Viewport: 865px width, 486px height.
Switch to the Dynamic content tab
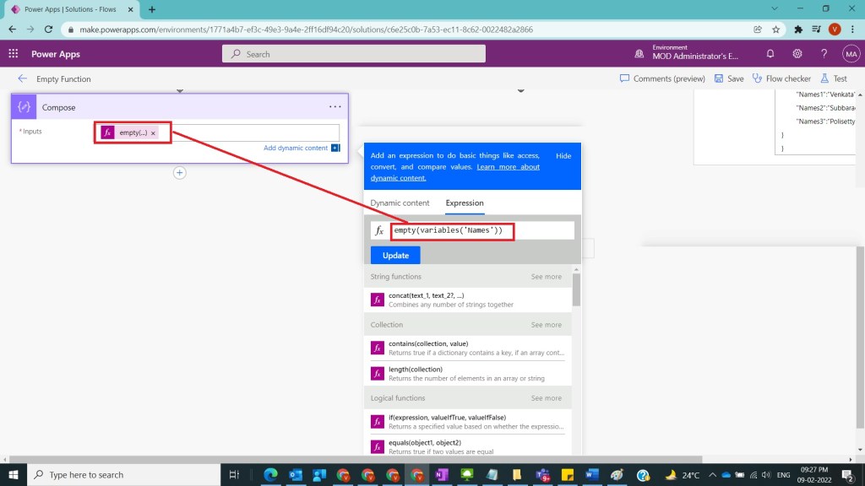tap(400, 203)
